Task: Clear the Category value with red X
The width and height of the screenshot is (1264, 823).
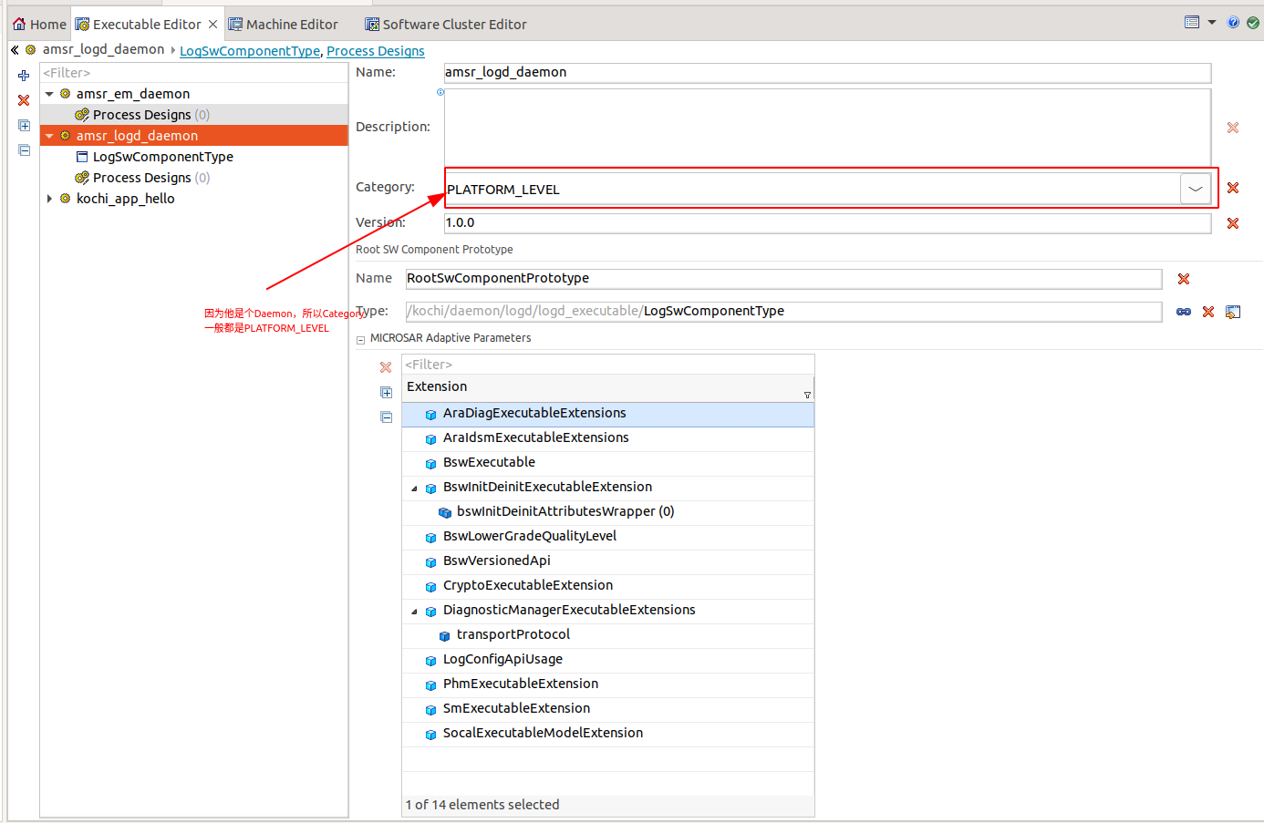Action: point(1233,188)
